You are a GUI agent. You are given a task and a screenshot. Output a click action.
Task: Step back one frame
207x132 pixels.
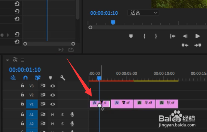pos(185,36)
